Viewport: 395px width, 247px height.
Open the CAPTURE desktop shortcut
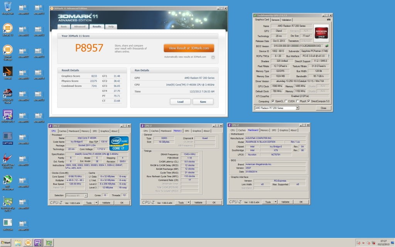point(8,137)
